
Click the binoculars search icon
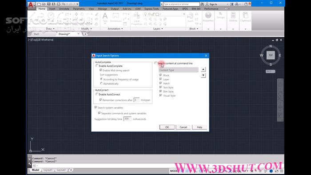202,4
